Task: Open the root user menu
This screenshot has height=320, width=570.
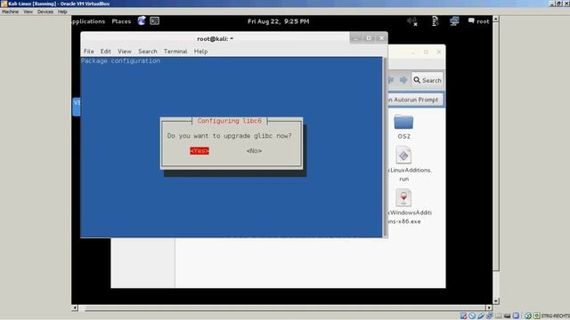Action: [x=479, y=21]
